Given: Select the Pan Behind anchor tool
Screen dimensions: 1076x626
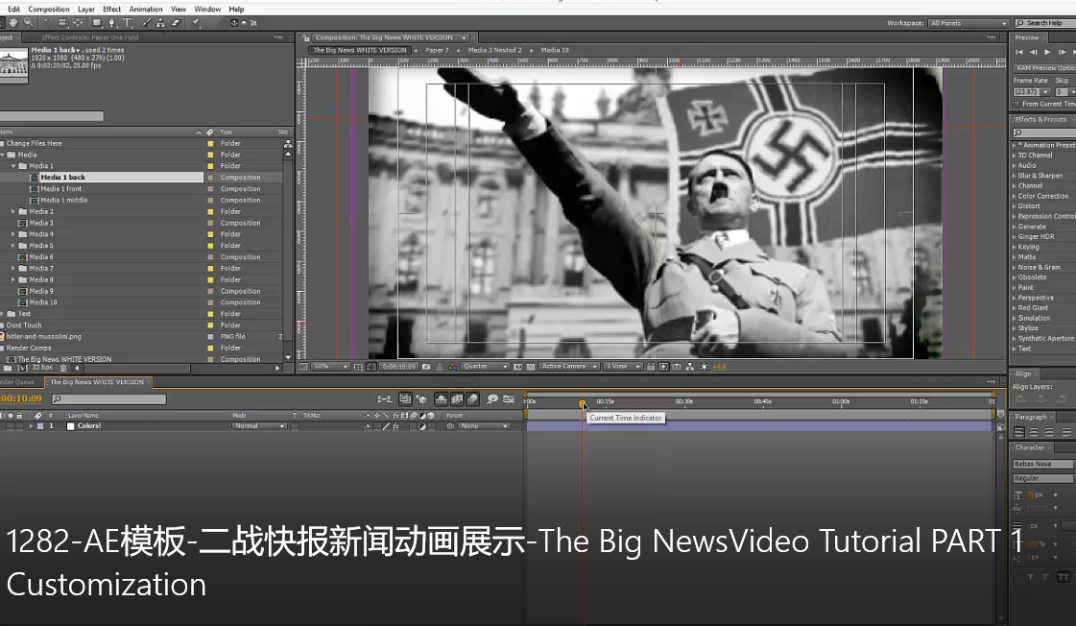Looking at the screenshot, I should point(79,23).
